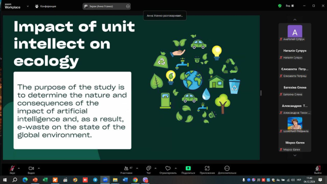This screenshot has height=184, width=327.
Task: Open the Приложения apps icon
Action: [208, 168]
